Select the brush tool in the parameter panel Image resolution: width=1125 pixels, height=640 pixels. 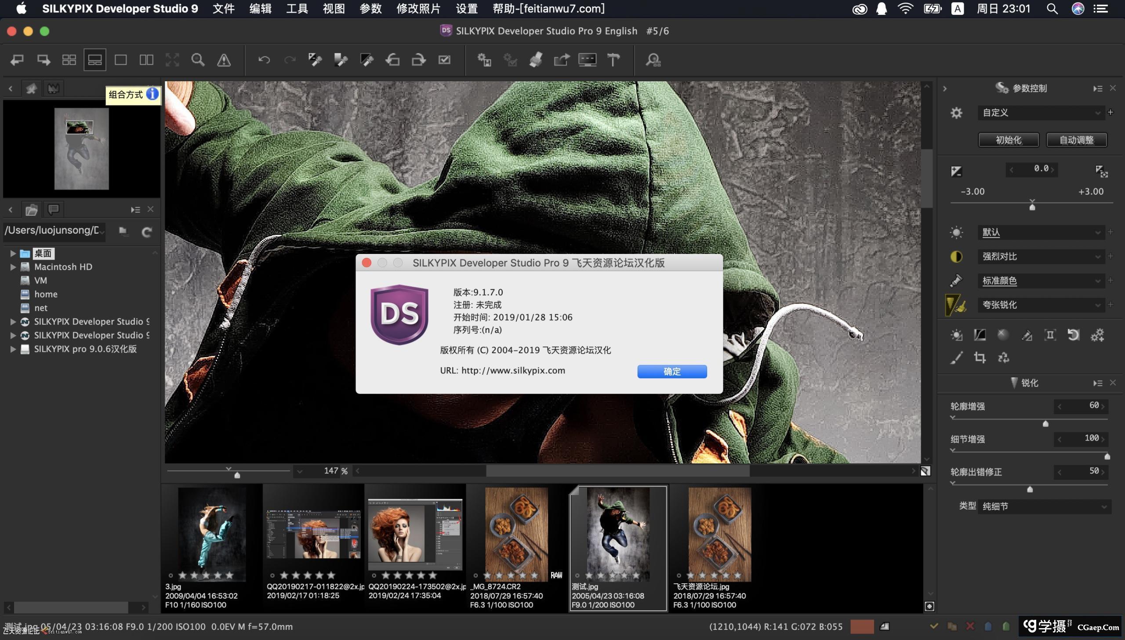point(956,358)
